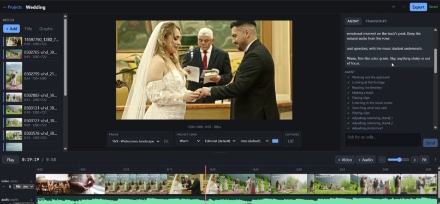Image resolution: width=440 pixels, height=204 pixels.
Task: Open the video track Mix mode dropdown
Action: click(x=23, y=187)
